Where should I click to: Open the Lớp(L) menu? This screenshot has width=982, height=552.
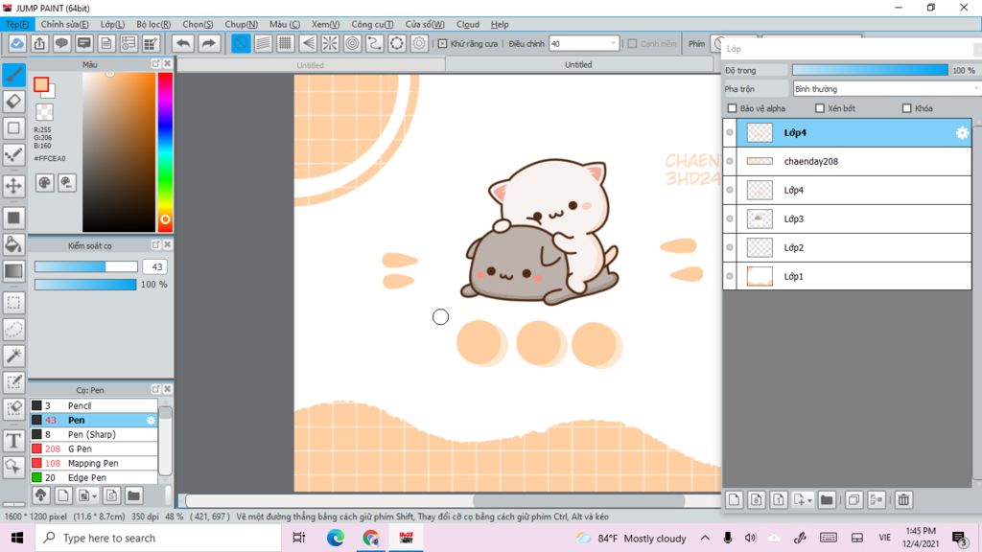click(x=112, y=24)
